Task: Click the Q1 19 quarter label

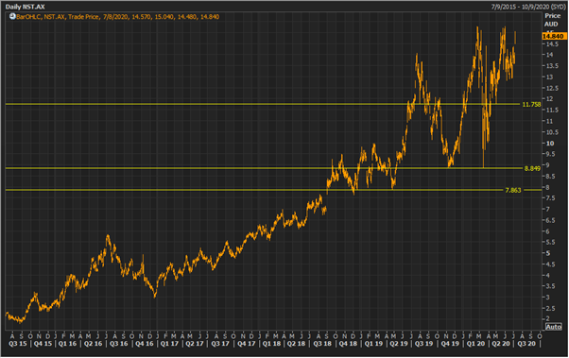Action: point(373,344)
